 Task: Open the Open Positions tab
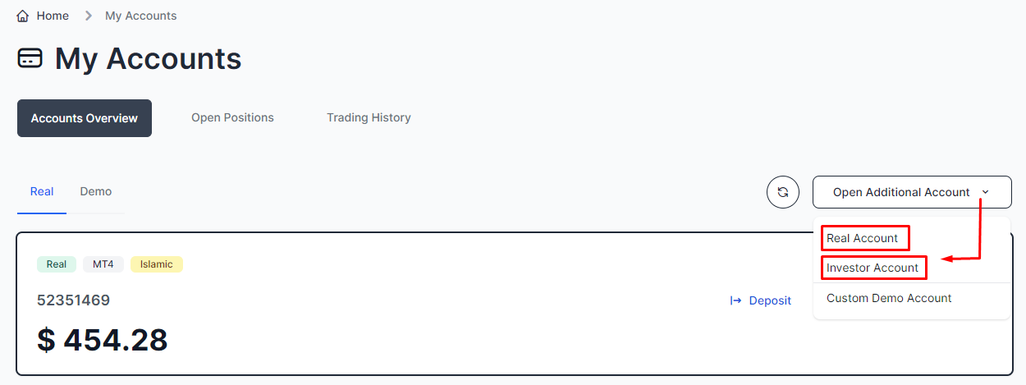[x=232, y=117]
